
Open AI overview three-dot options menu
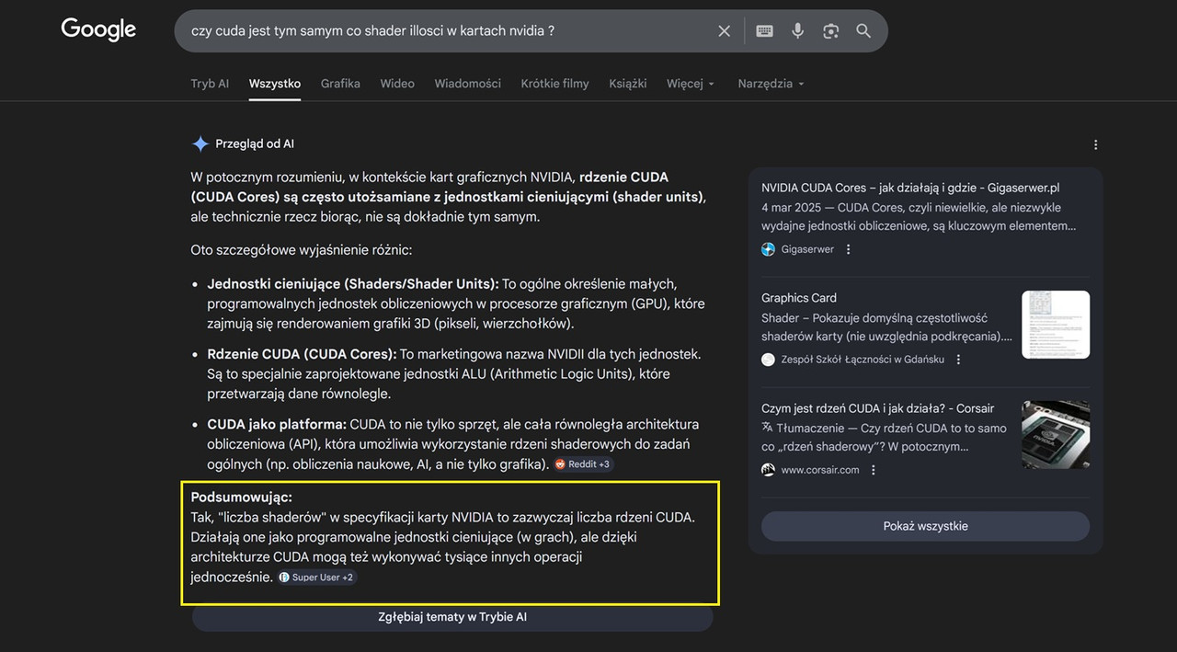[1095, 144]
